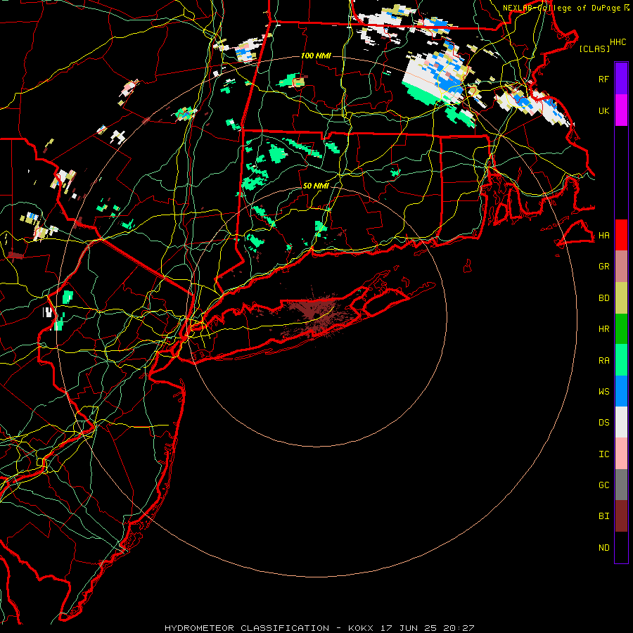Click the 'RF' legend label

point(603,79)
